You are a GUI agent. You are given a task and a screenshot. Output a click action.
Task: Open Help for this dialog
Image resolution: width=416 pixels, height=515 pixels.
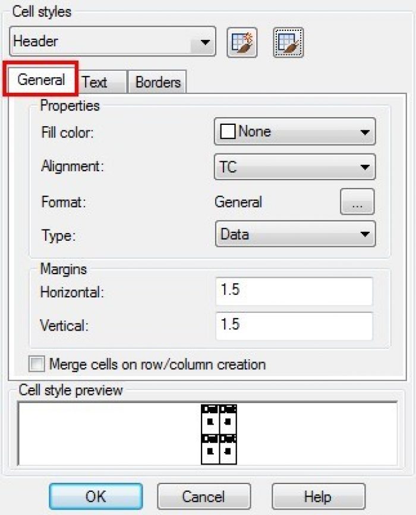coord(318,497)
